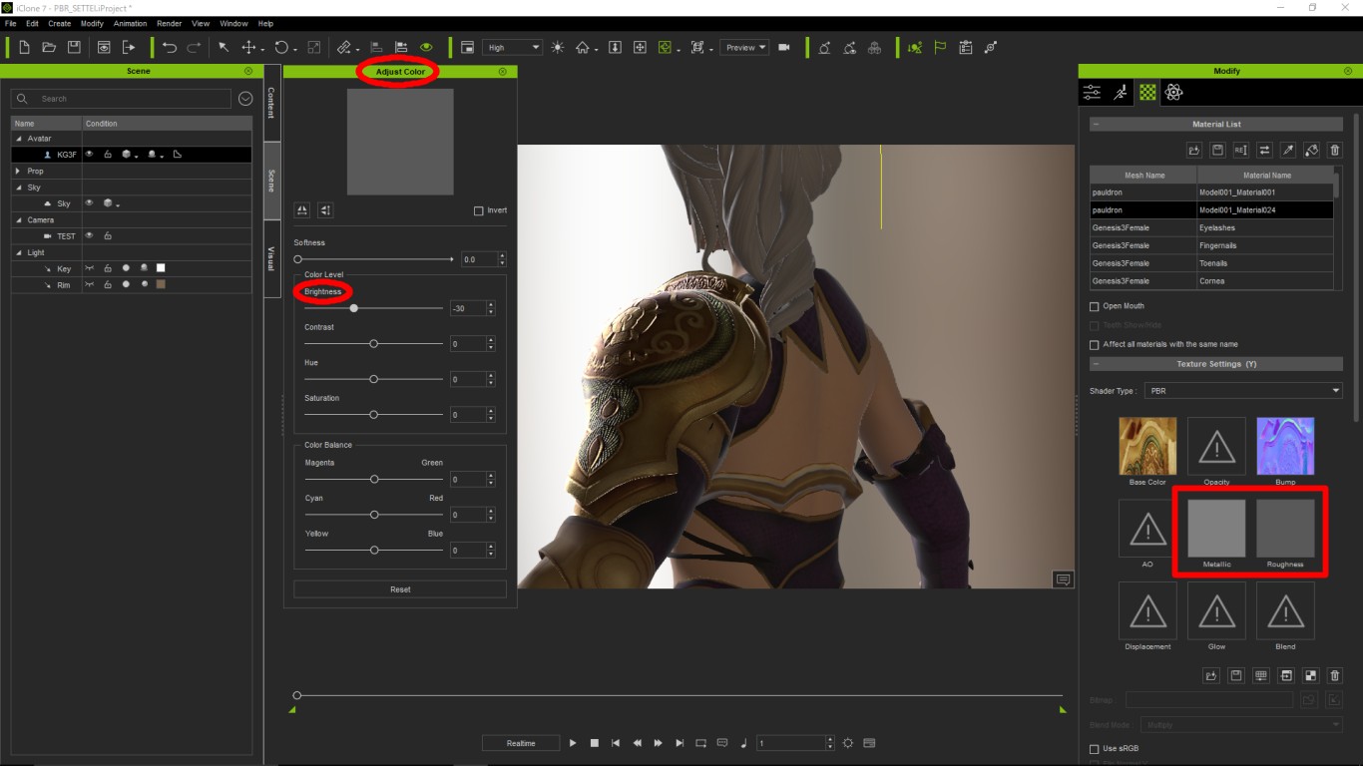Click the Realtime button
The width and height of the screenshot is (1363, 766).
(520, 743)
